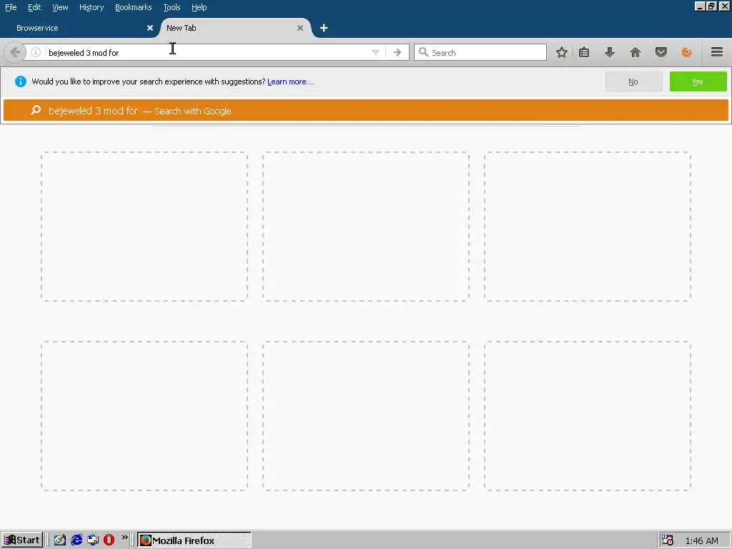Click the orange Firefox account icon
The image size is (732, 549).
click(x=686, y=52)
